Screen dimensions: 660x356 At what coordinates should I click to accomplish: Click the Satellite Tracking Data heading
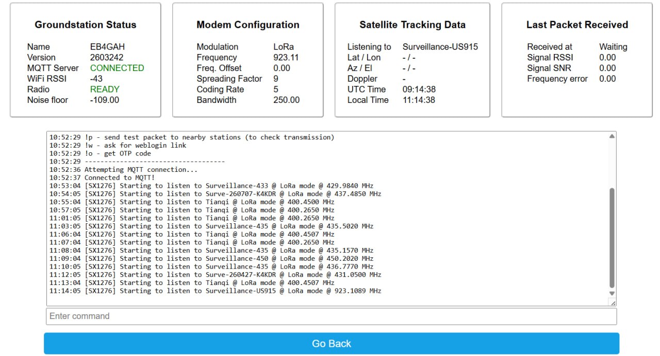pos(412,25)
